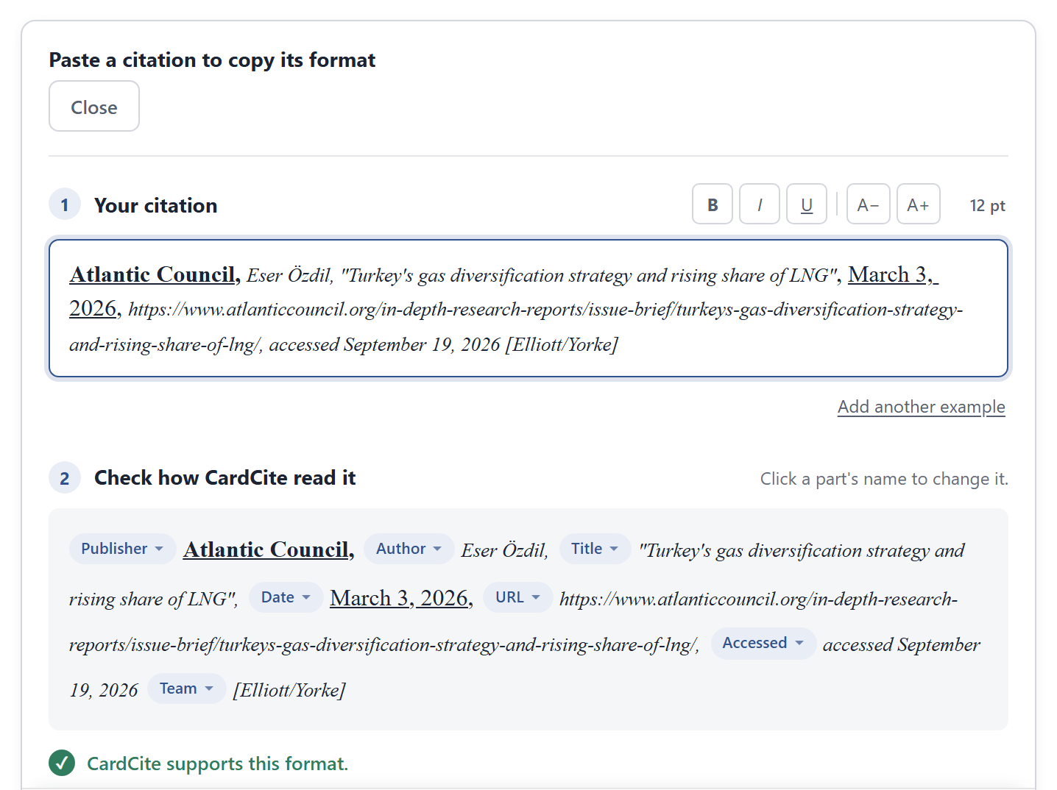The width and height of the screenshot is (1057, 790).
Task: Click the 'Click a part's name to change it.' hint
Action: (x=884, y=479)
